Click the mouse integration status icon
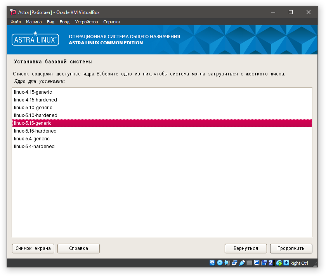326x276 pixels. [x=279, y=263]
